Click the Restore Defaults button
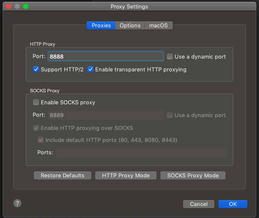Viewport: 259px width, 218px height. pos(63,176)
